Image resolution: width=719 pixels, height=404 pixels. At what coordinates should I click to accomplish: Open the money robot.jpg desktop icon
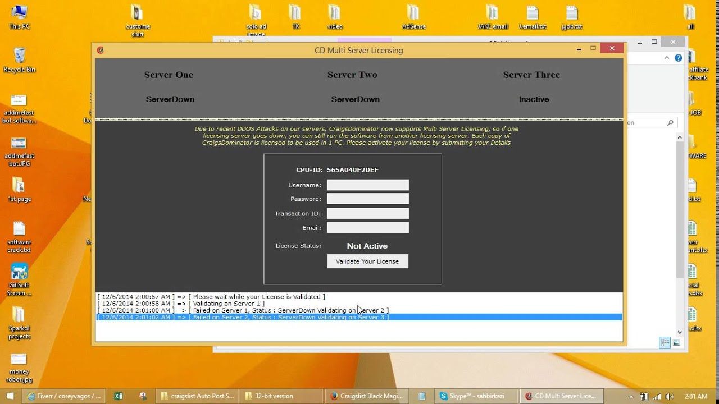point(19,368)
